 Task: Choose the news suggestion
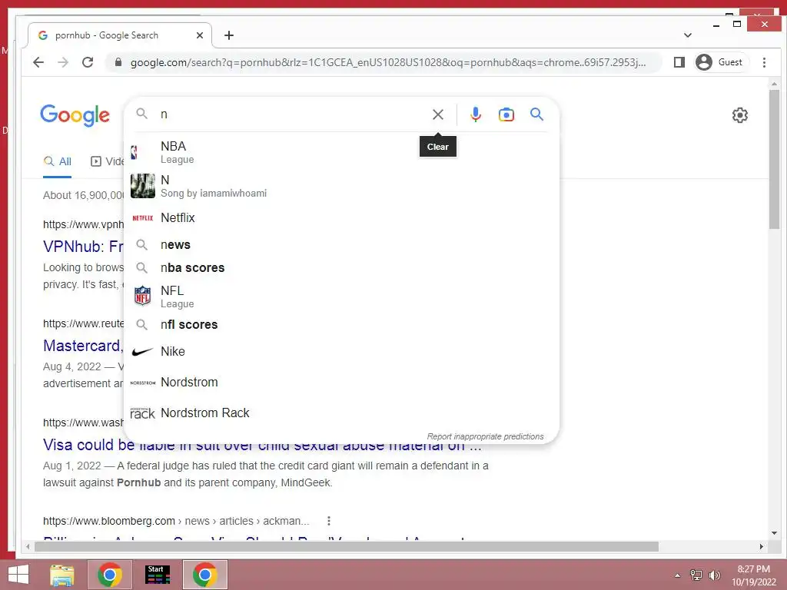341,245
